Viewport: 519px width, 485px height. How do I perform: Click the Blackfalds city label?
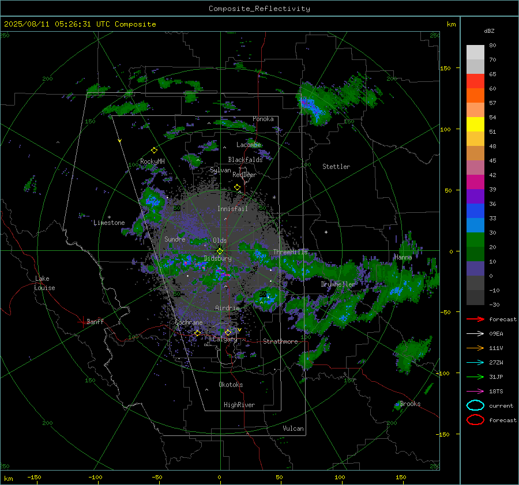pyautogui.click(x=245, y=160)
